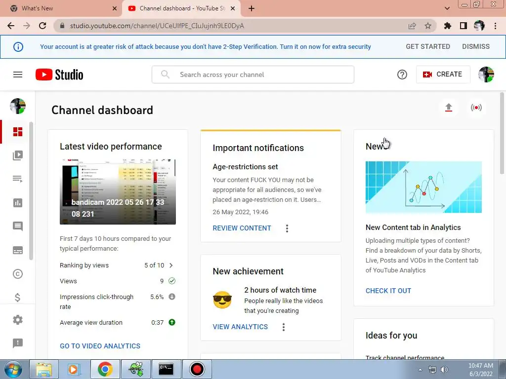The width and height of the screenshot is (506, 379).
Task: Open the Content sidebar icon
Action: point(18,155)
